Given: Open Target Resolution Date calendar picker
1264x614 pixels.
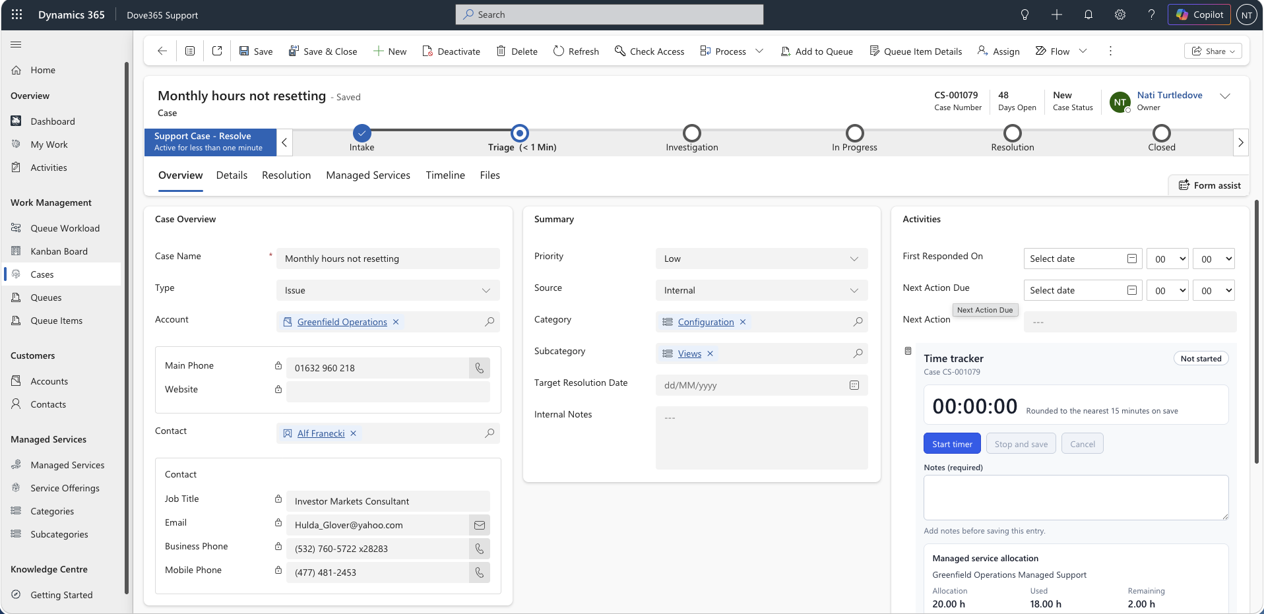Looking at the screenshot, I should [x=854, y=385].
